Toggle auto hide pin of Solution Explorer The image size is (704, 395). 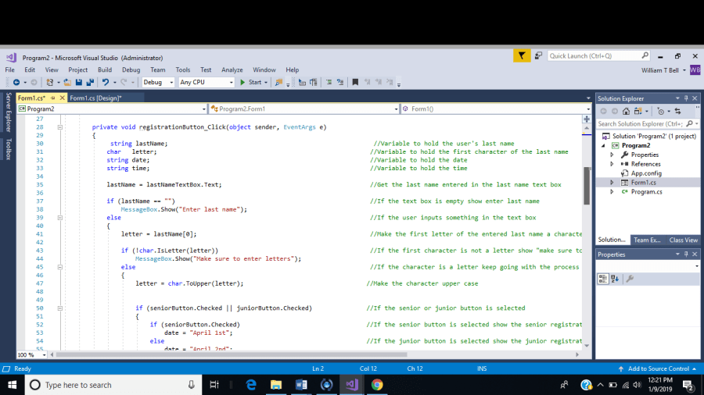click(686, 98)
